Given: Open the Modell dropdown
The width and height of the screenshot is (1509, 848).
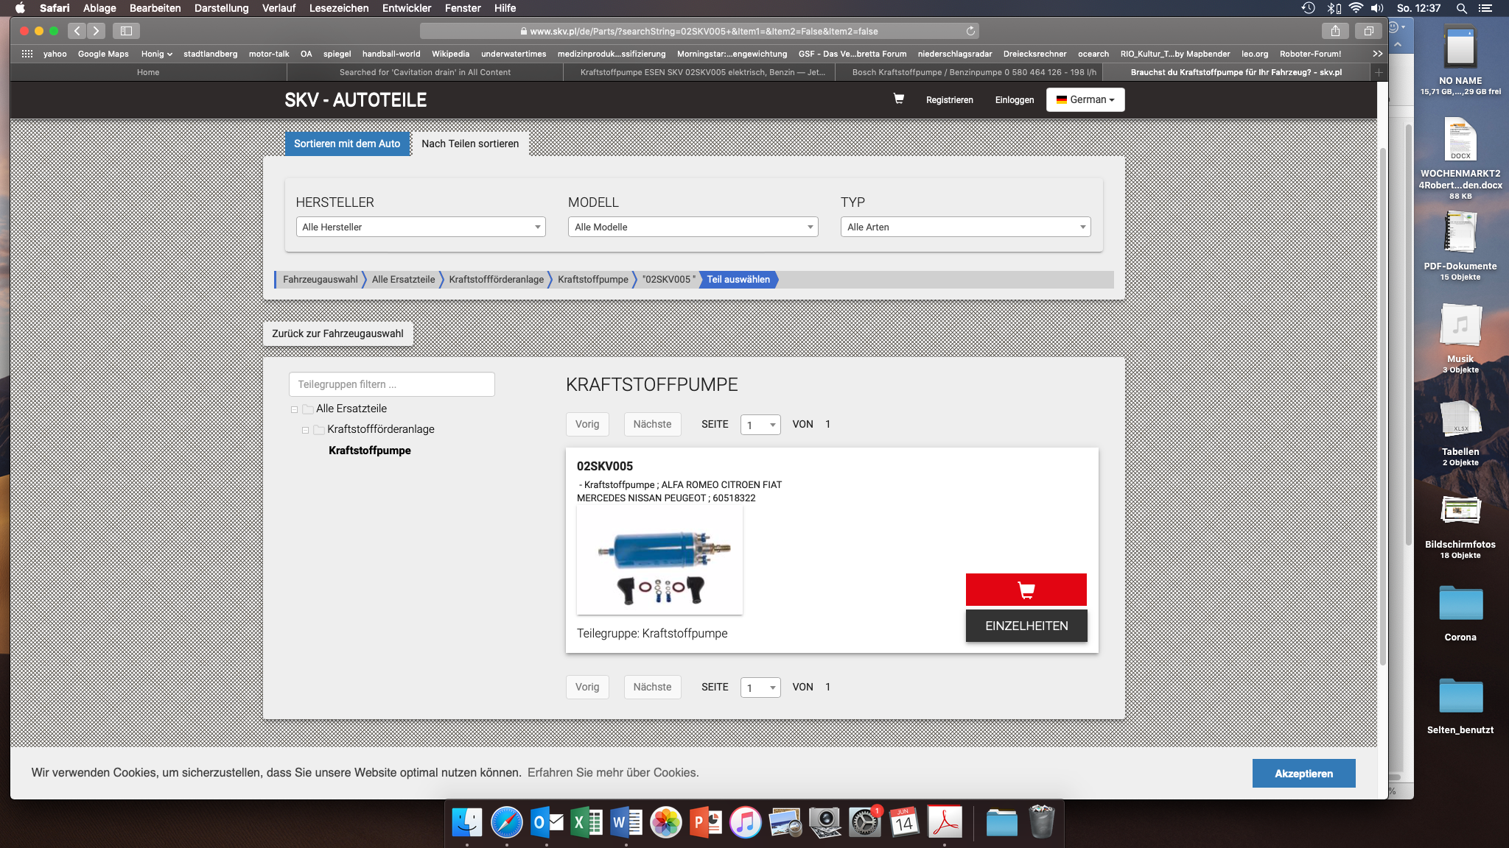Looking at the screenshot, I should (693, 227).
